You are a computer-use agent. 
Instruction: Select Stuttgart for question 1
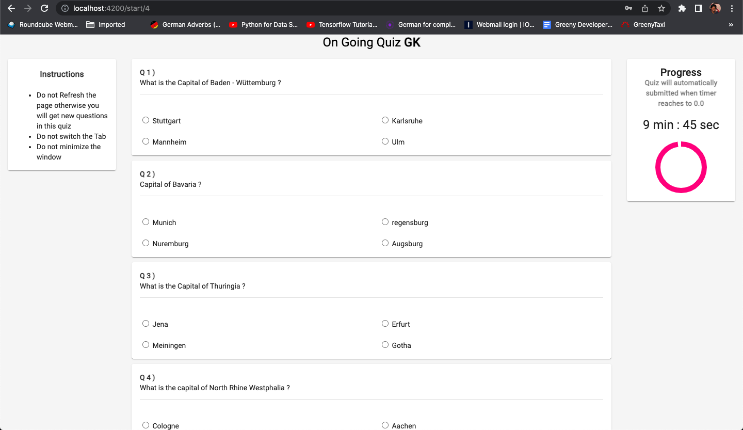[146, 120]
